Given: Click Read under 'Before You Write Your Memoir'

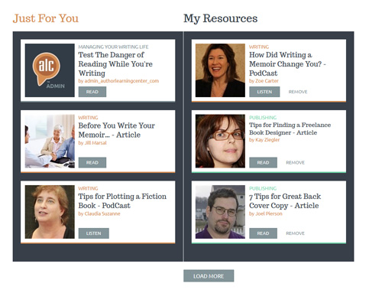Looking at the screenshot, I should tap(92, 162).
